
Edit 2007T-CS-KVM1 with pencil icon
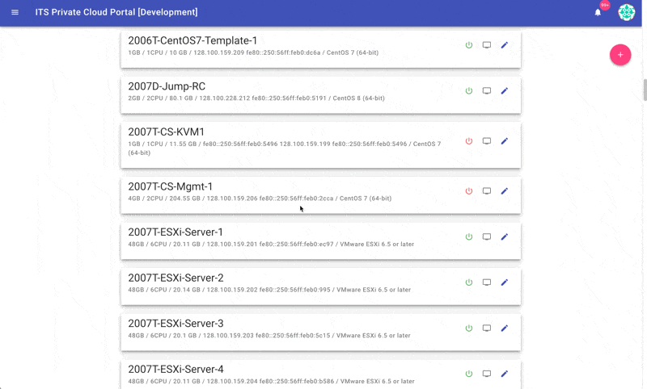point(504,140)
